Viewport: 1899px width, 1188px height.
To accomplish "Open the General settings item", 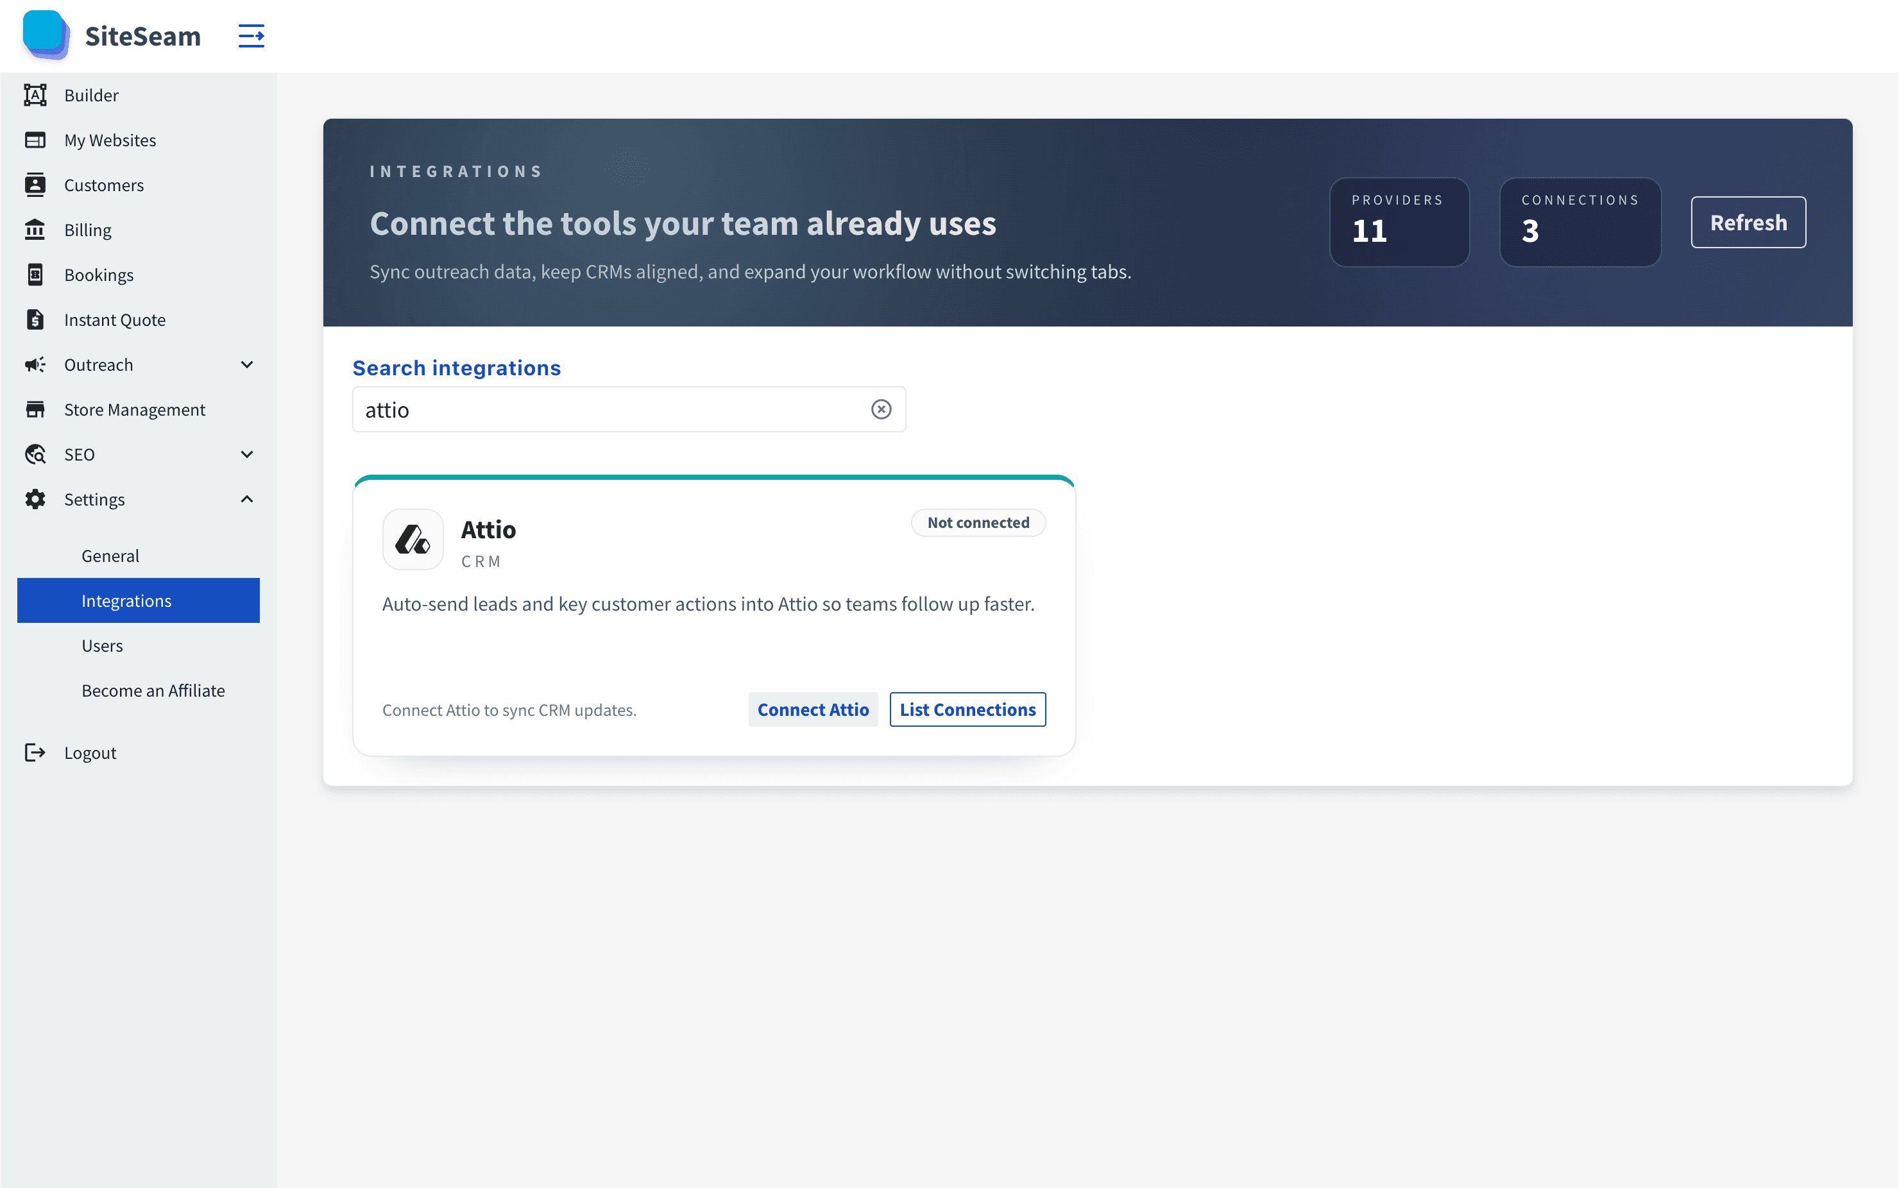I will tap(110, 556).
